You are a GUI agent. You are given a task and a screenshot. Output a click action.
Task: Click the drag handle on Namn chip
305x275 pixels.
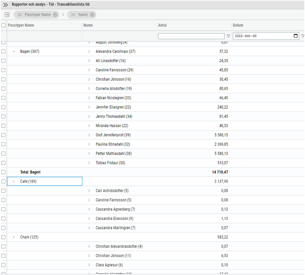[73, 15]
